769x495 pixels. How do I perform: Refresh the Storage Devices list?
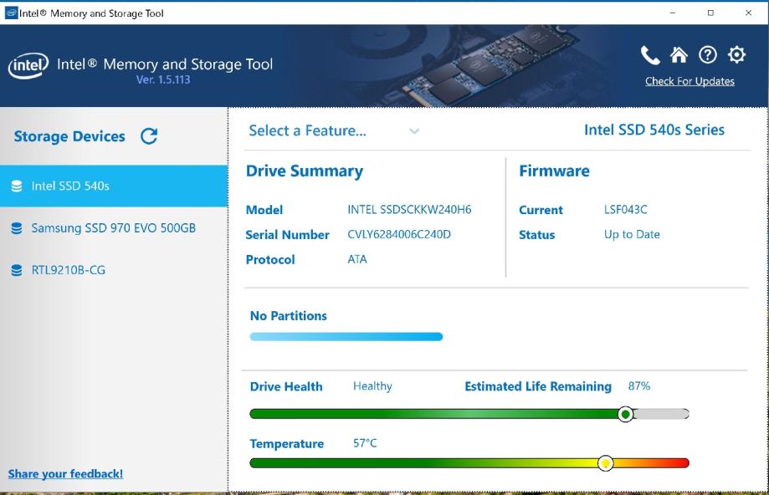(x=149, y=136)
